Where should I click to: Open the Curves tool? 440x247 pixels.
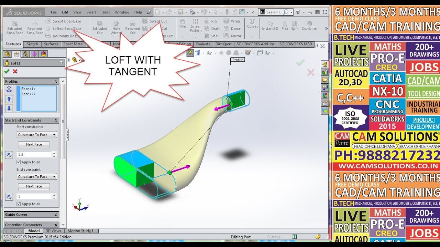(x=252, y=23)
